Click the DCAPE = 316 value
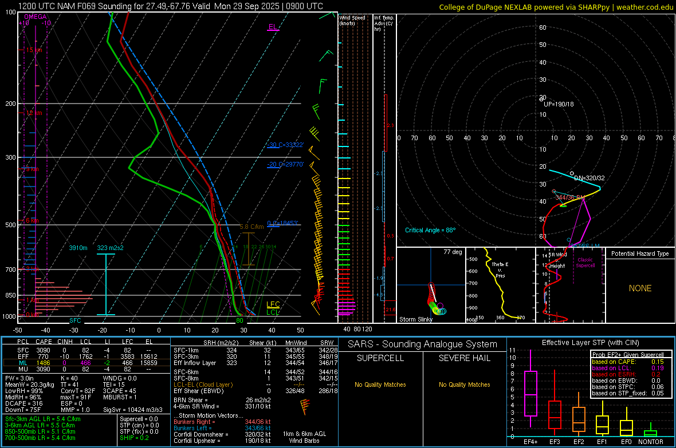The height and width of the screenshot is (448, 676). tap(23, 403)
